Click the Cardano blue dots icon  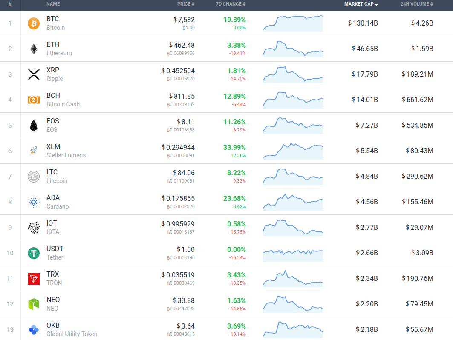click(34, 202)
